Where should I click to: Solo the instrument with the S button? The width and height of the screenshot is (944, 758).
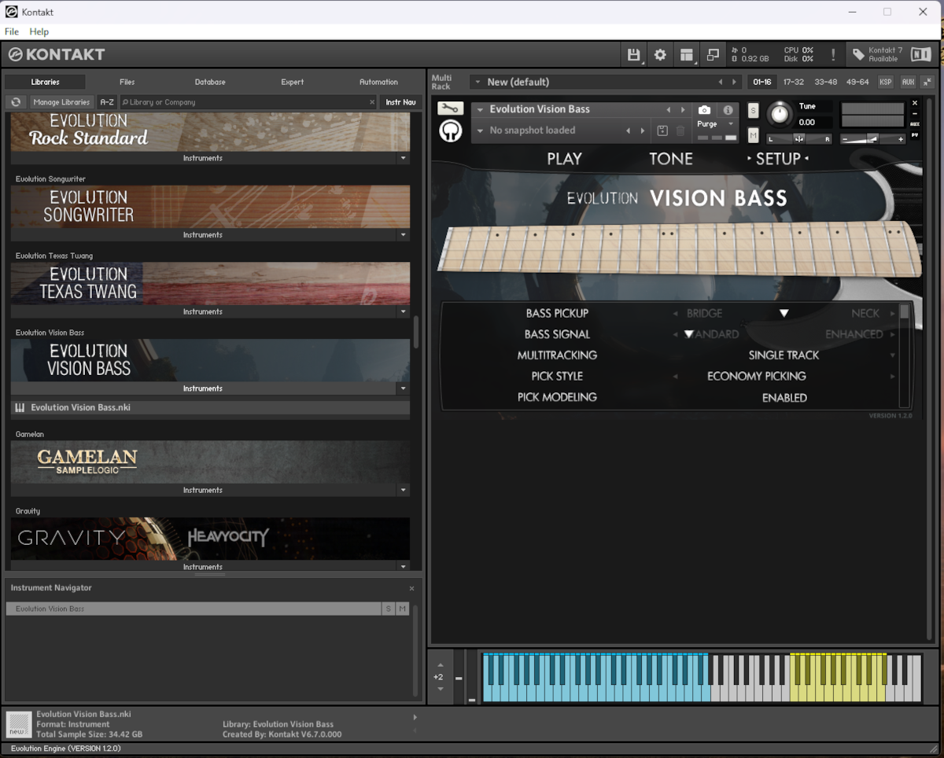point(753,110)
